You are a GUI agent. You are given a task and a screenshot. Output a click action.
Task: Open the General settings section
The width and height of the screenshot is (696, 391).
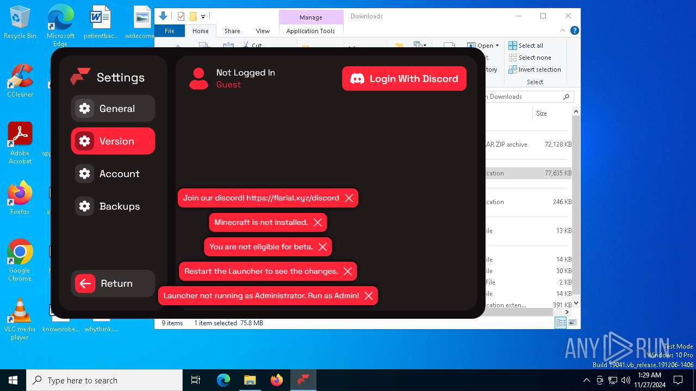coord(113,109)
